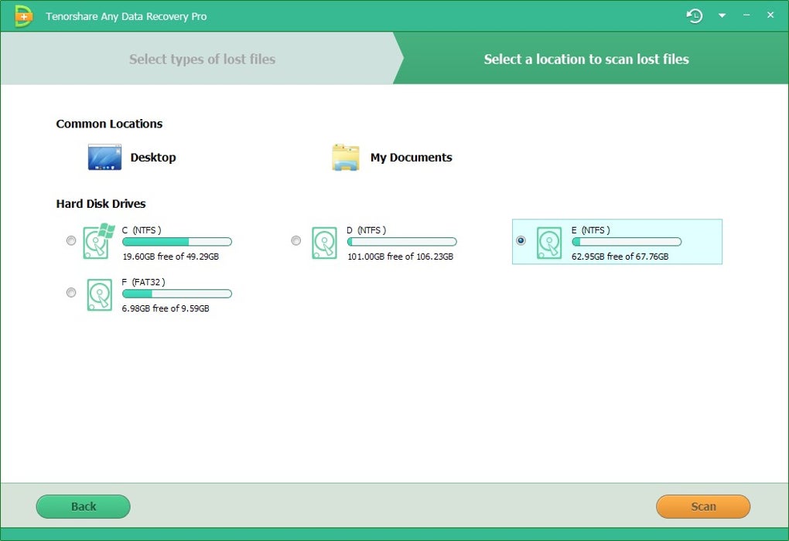
Task: Click the Tenorshare logo in the title bar
Action: tap(22, 15)
